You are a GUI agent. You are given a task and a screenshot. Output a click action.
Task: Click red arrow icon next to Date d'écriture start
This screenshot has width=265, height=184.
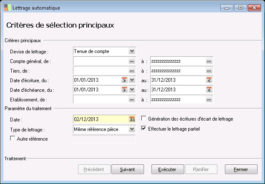124,80
